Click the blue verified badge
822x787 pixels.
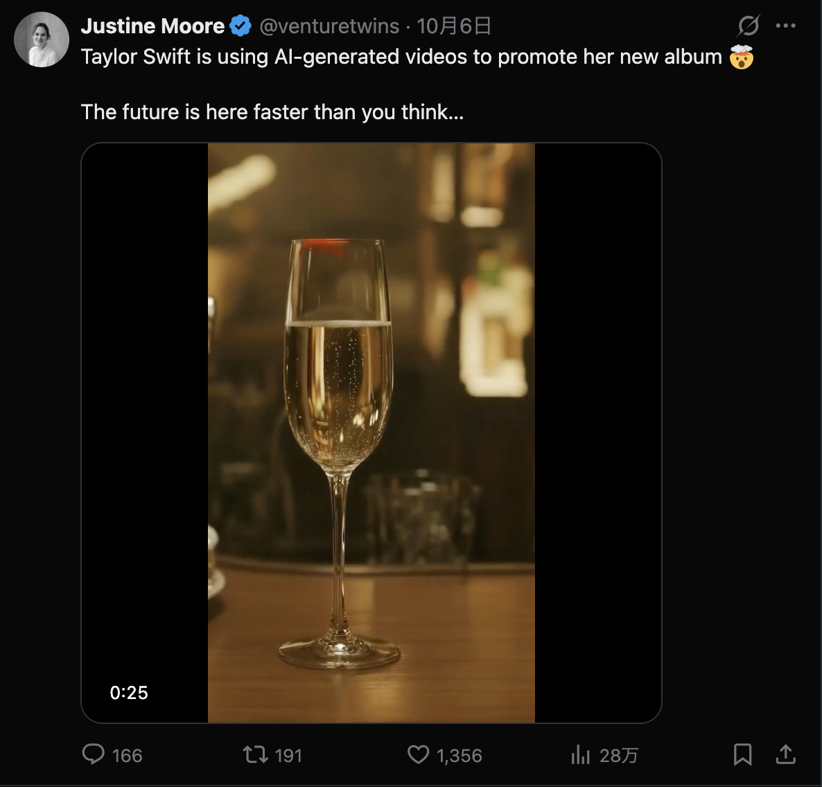click(241, 26)
